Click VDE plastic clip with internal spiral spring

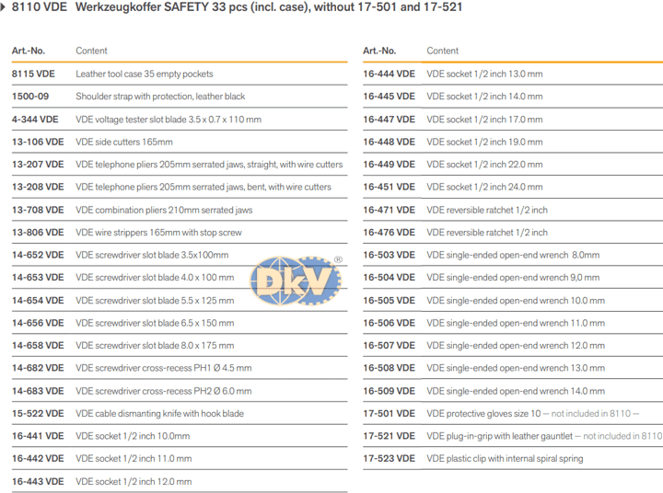[505, 459]
